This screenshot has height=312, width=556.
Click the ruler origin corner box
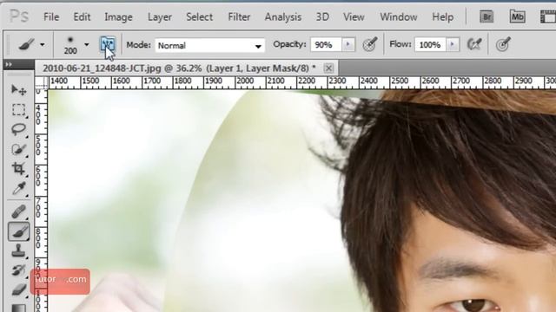coord(41,82)
